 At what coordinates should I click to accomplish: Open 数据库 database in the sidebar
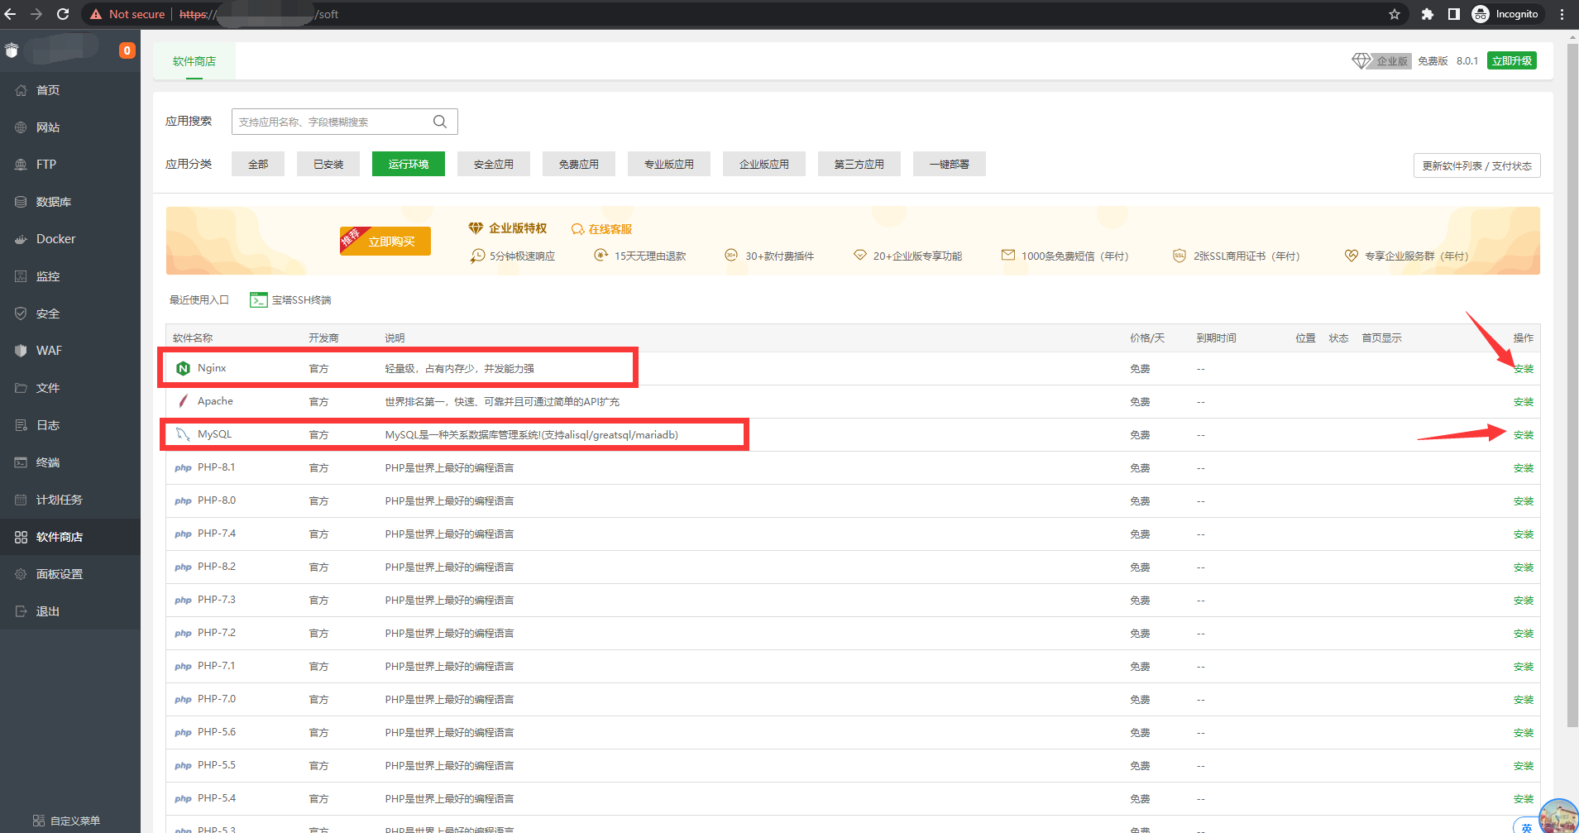click(x=70, y=202)
